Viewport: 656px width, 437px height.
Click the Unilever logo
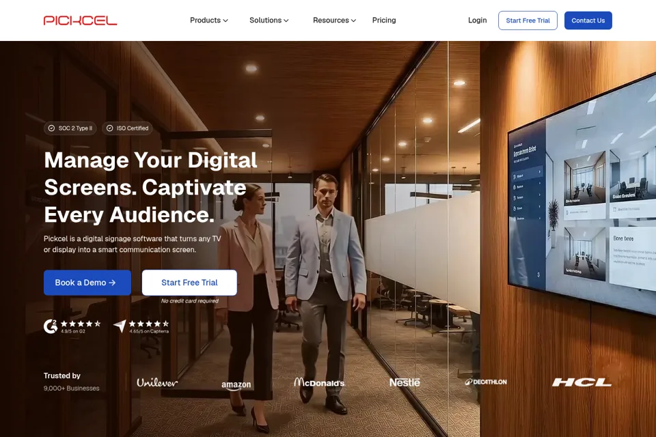tap(157, 382)
